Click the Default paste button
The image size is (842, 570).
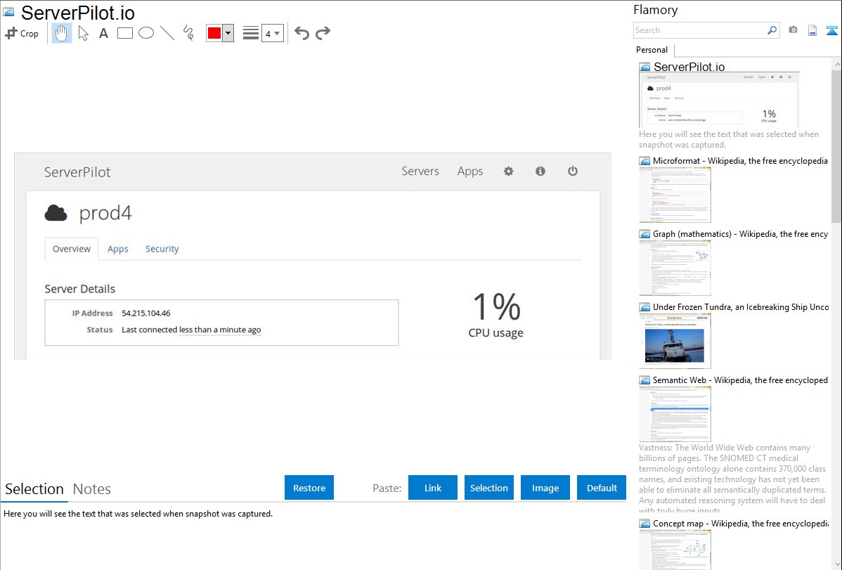click(602, 487)
